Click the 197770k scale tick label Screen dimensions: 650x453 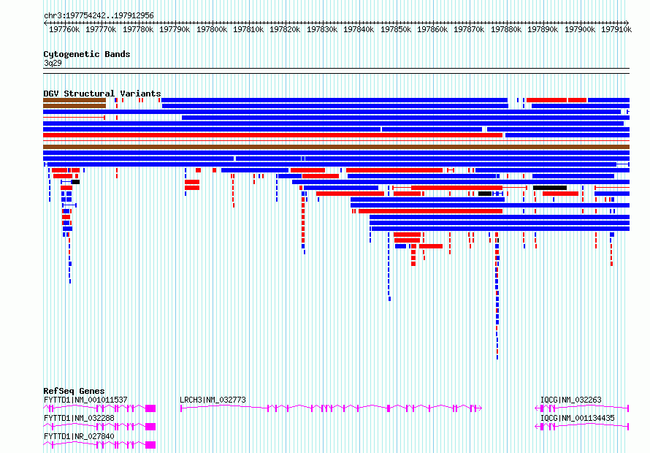tap(101, 29)
